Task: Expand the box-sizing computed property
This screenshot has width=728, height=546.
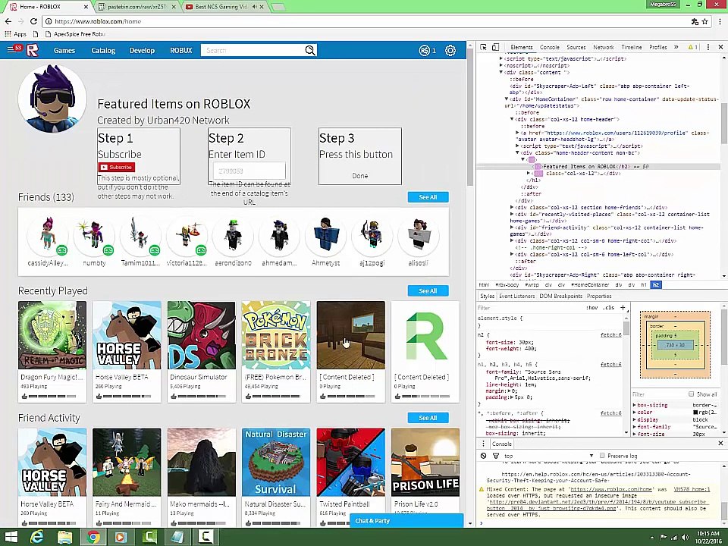Action: 635,405
